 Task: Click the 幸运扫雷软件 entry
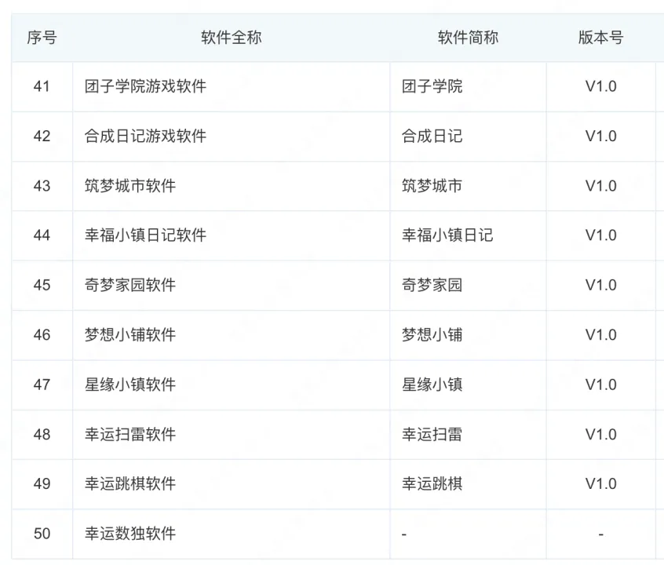pyautogui.click(x=130, y=434)
